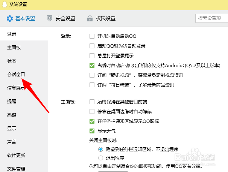The width and height of the screenshot is (228, 172).
Task: Focus the 搜索设置项 search box
Action: pyautogui.click(x=212, y=18)
